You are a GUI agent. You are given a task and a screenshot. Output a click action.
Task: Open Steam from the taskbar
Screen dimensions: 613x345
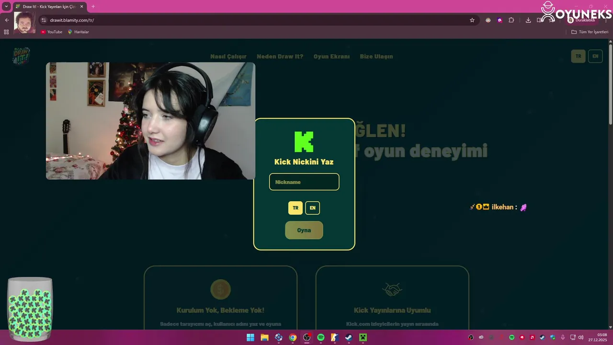click(349, 337)
